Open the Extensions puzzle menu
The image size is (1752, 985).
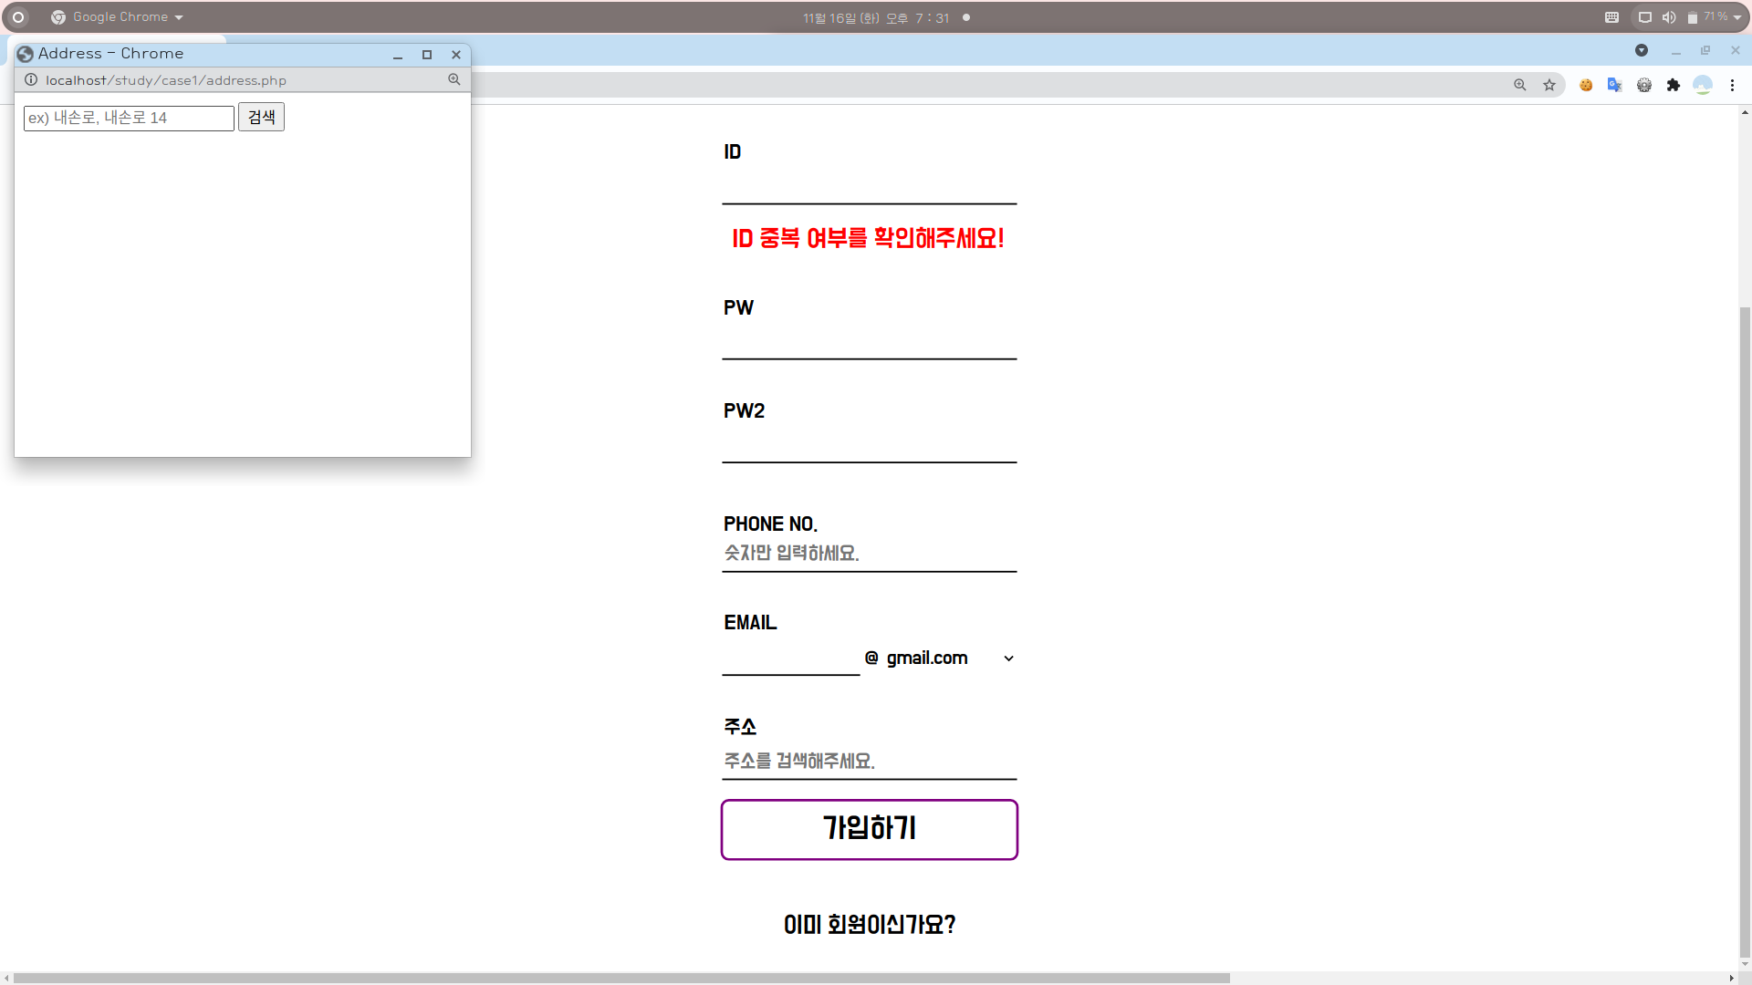click(1673, 85)
